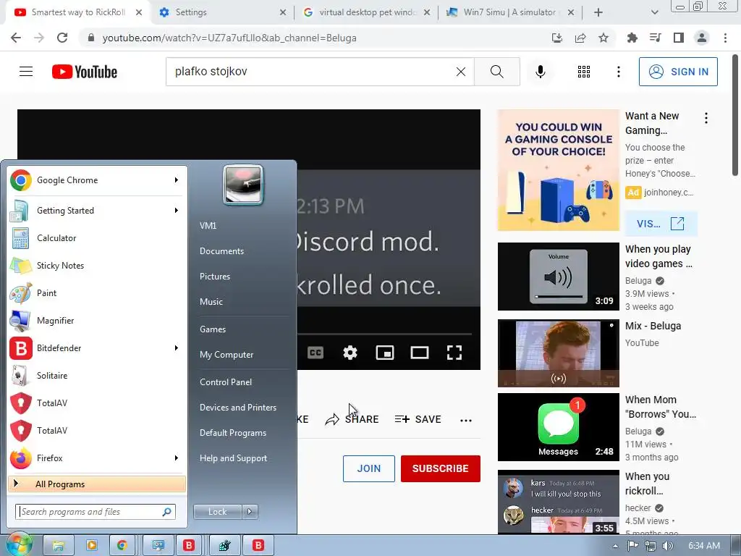The image size is (741, 556).
Task: Expand All Programs list
Action: coord(97,484)
